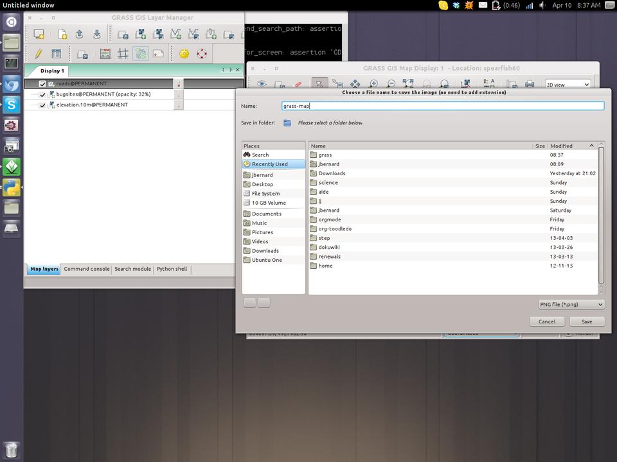Uncheck the roads@PERMANENT layer checkbox
The height and width of the screenshot is (462, 617).
click(x=42, y=84)
